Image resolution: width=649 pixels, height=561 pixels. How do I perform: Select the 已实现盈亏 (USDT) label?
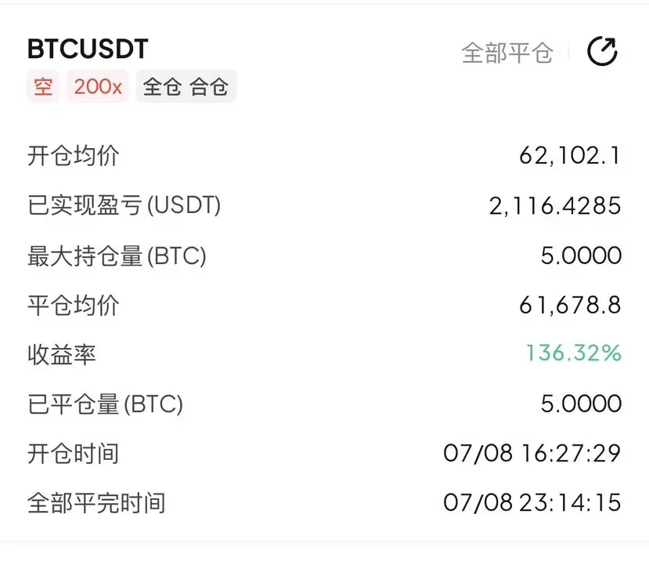tap(124, 205)
